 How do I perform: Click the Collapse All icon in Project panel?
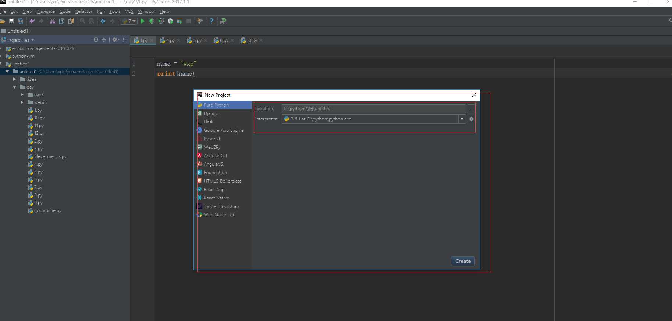point(104,40)
